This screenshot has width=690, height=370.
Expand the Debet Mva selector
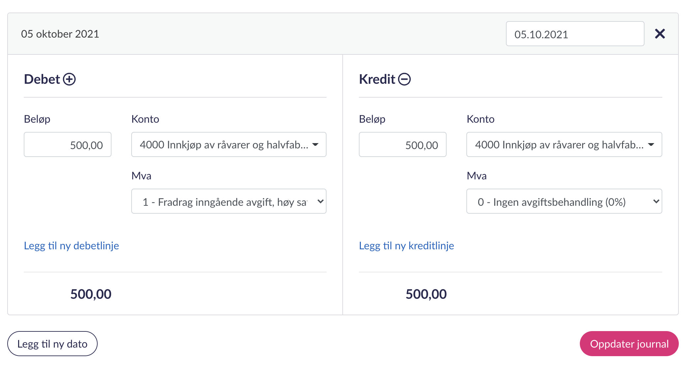[229, 201]
